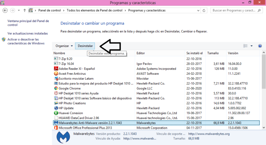The image size is (266, 145).
Task: Select the HP Photo Creations icon
Action: [x=56, y=103]
